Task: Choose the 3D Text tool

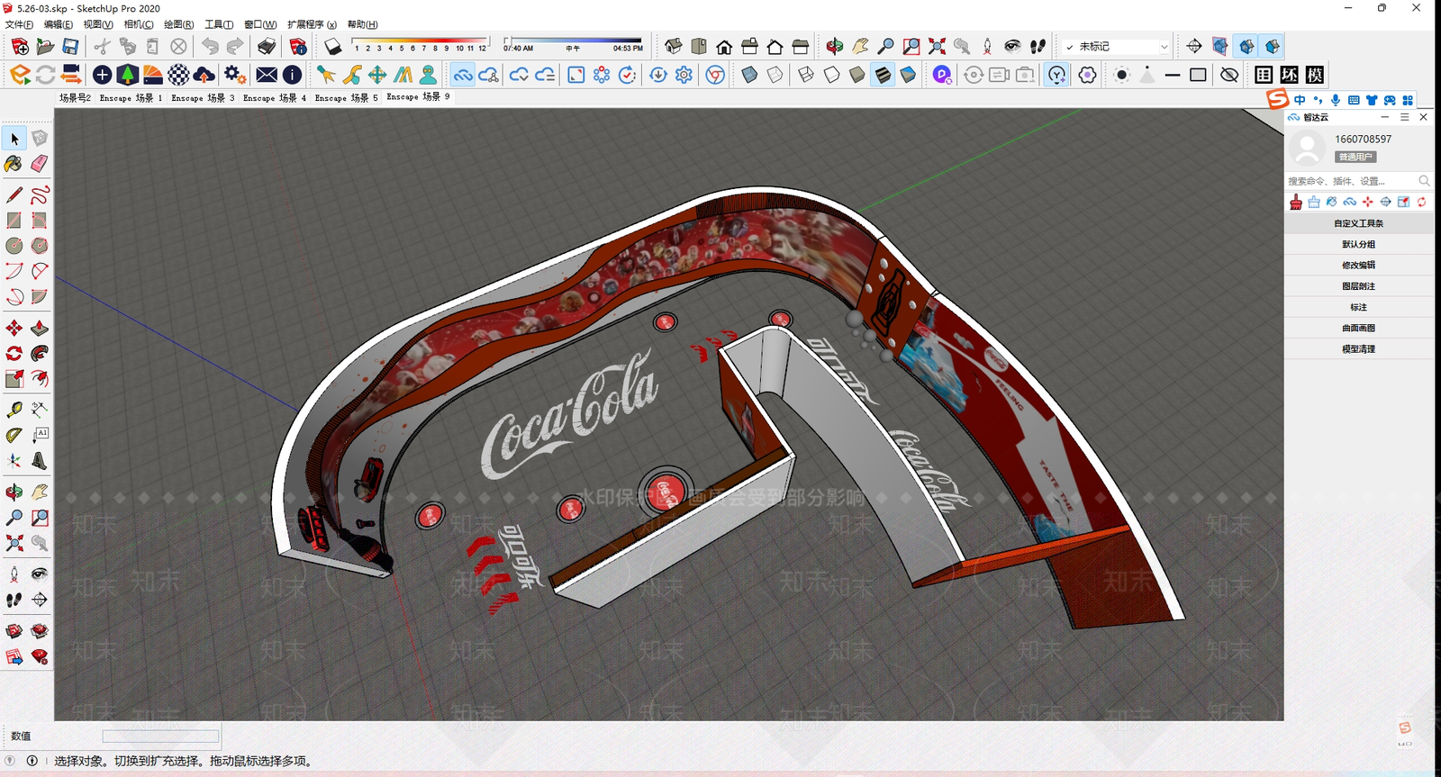Action: [x=39, y=461]
